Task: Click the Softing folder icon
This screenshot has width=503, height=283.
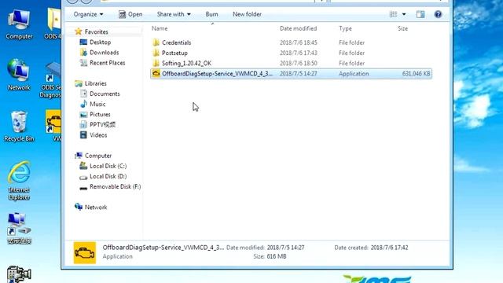Action: (x=156, y=63)
